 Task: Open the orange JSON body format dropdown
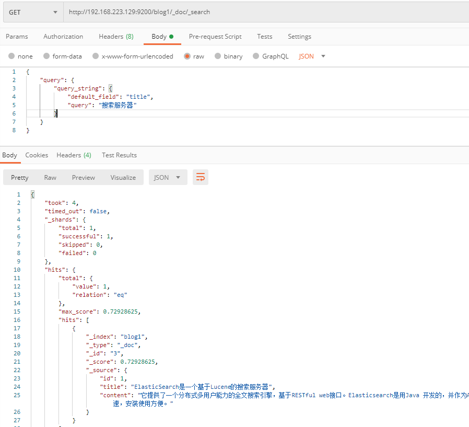click(312, 56)
